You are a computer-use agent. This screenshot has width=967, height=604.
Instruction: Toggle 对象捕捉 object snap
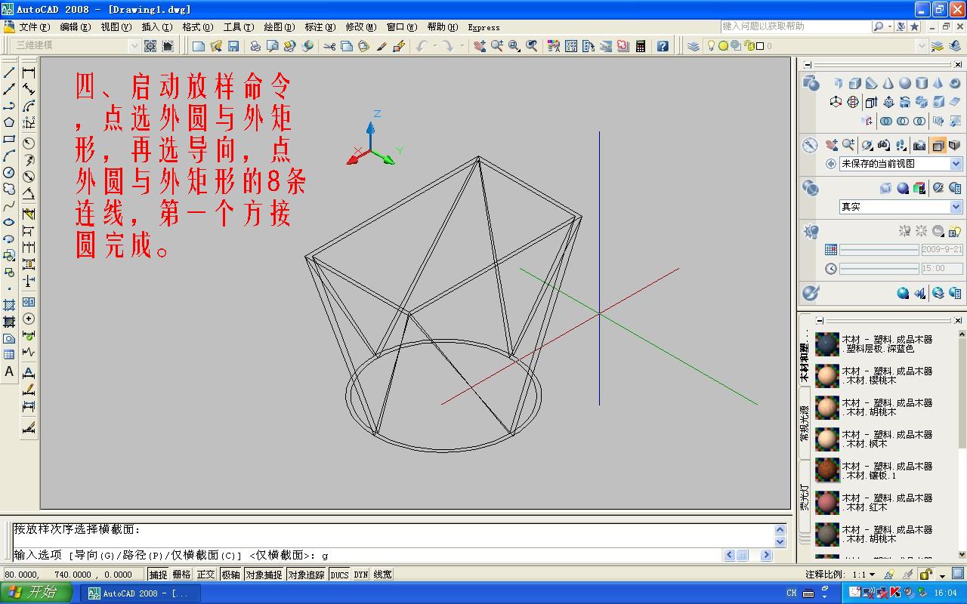pos(264,575)
